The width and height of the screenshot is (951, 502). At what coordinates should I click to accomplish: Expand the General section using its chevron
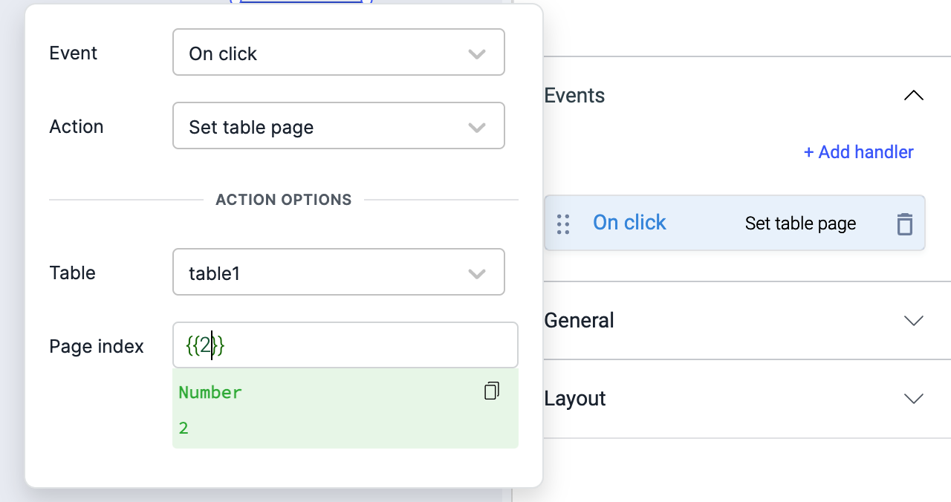[x=913, y=321]
